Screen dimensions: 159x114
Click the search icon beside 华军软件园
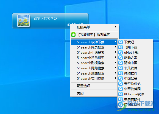tap(121, 89)
